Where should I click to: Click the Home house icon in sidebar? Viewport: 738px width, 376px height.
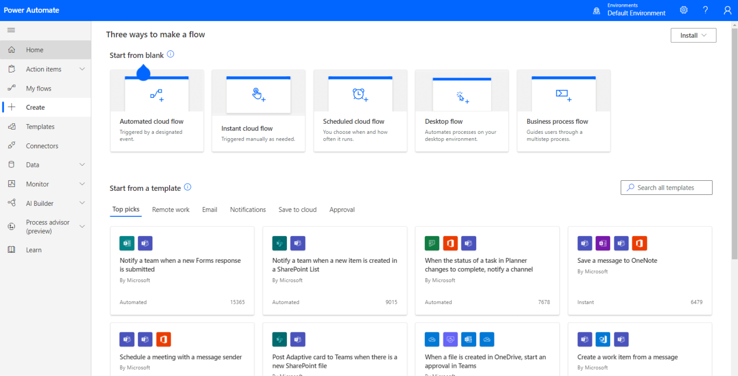point(12,50)
